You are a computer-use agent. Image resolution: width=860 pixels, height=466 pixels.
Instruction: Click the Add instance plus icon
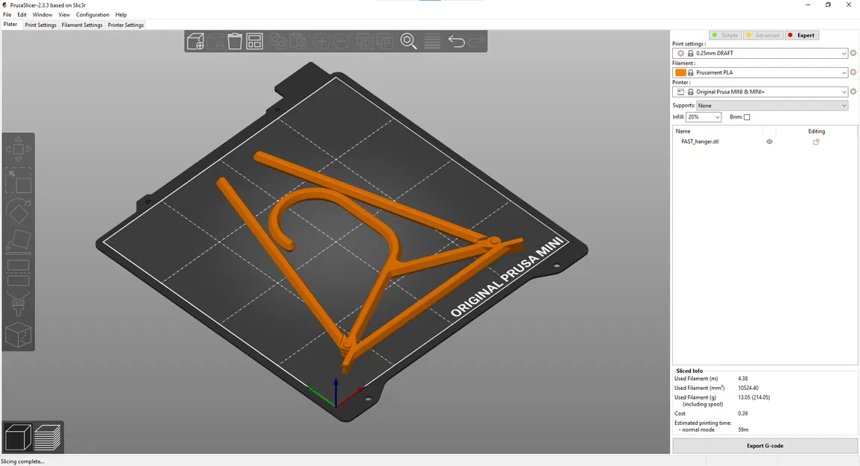coord(321,41)
